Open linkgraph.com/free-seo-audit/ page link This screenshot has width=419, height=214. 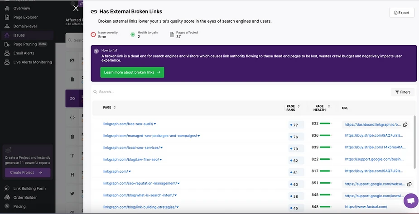[x=128, y=124]
